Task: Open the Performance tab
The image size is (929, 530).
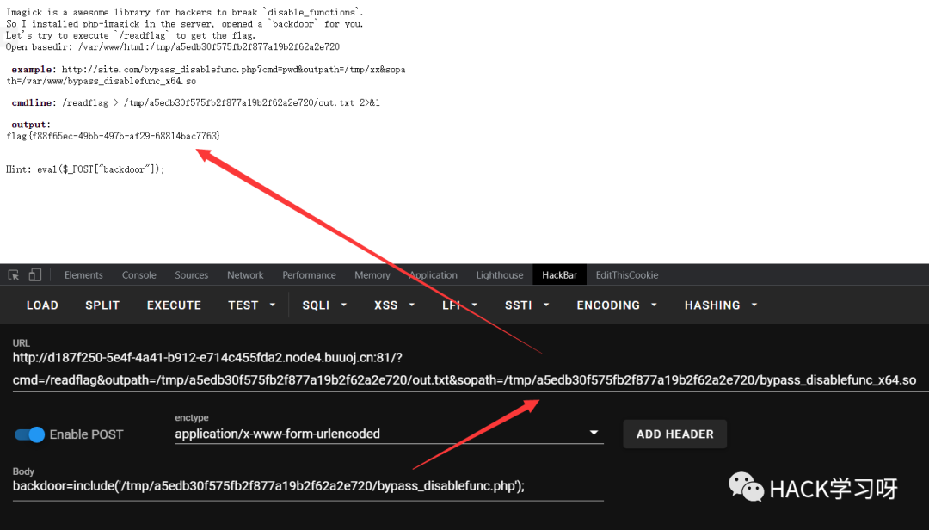Action: [309, 275]
